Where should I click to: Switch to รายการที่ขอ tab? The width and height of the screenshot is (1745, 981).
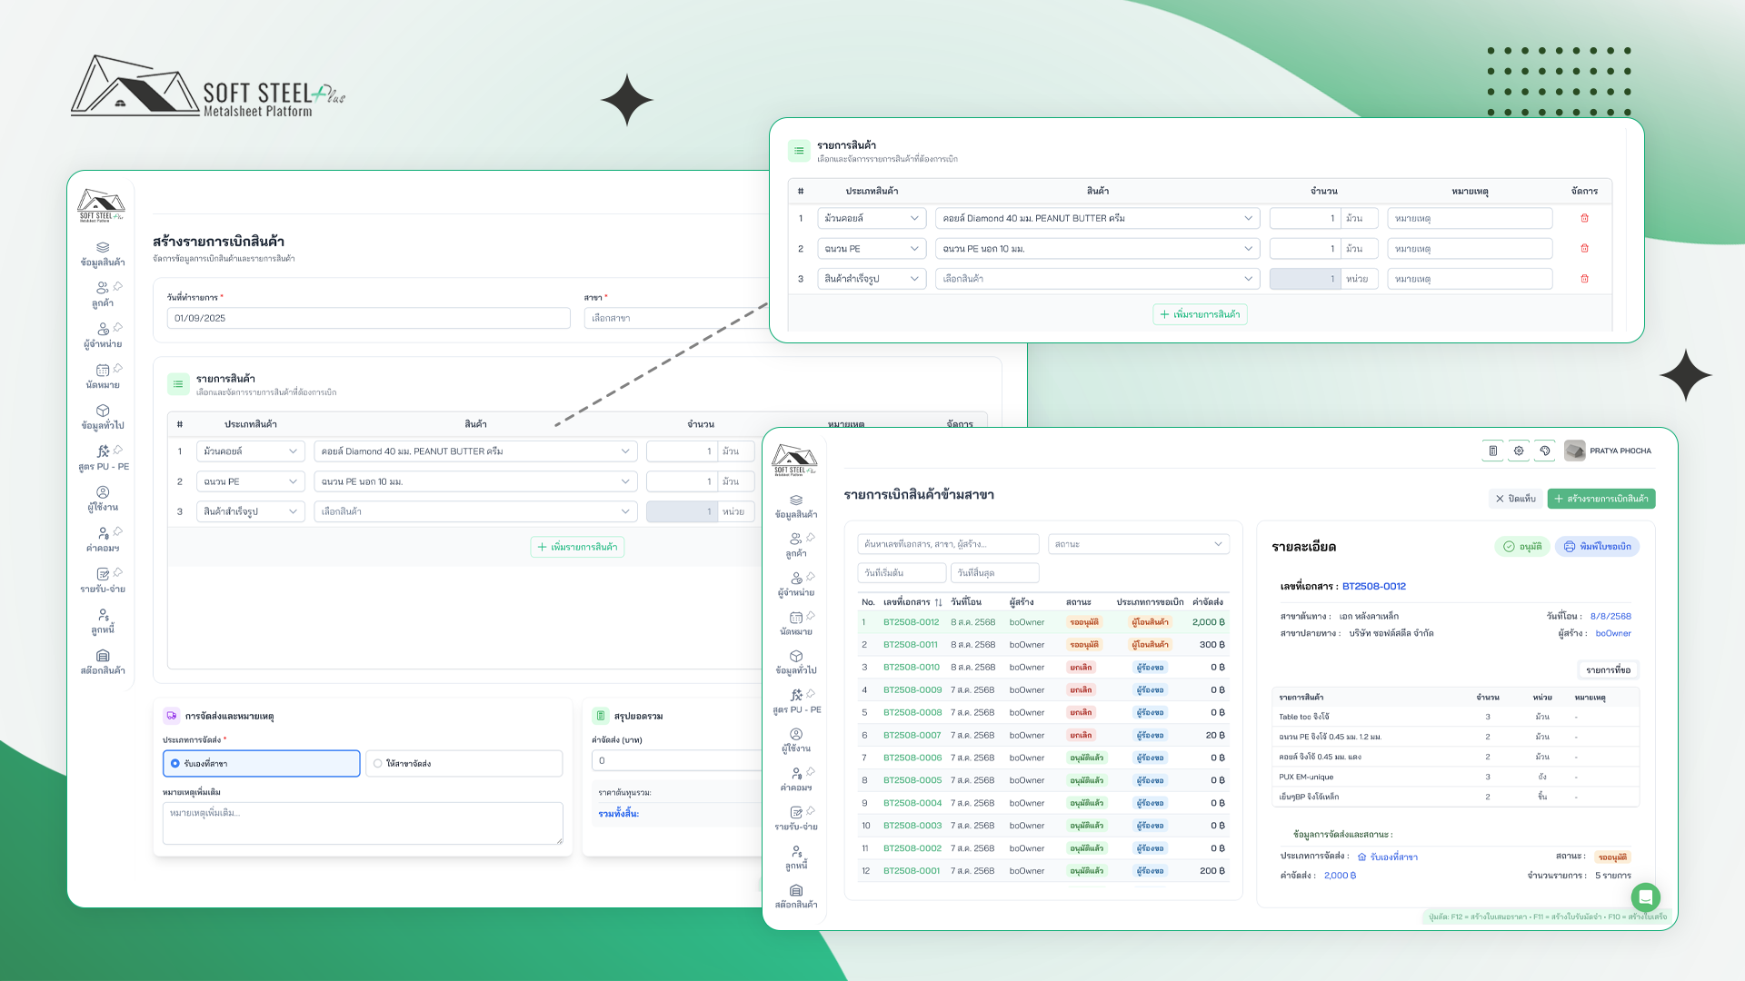(x=1608, y=670)
